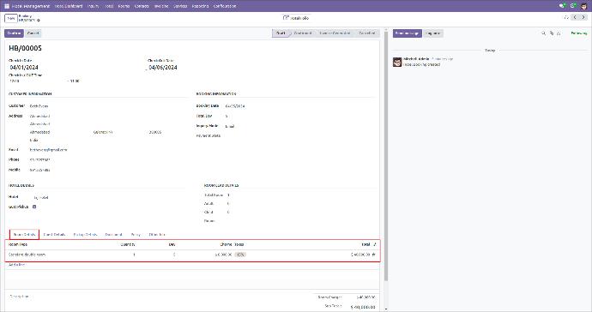Click the Cancel booking button
Viewport: 592px width, 312px height.
tap(33, 33)
